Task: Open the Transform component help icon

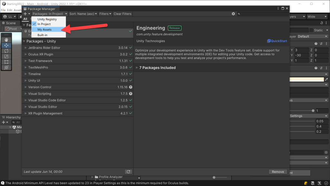Action: coord(316,44)
